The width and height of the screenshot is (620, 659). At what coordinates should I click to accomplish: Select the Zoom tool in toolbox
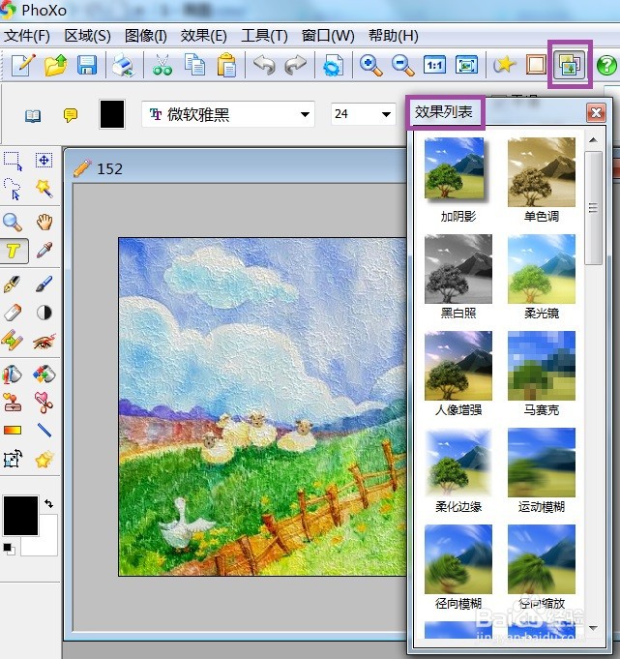(13, 222)
